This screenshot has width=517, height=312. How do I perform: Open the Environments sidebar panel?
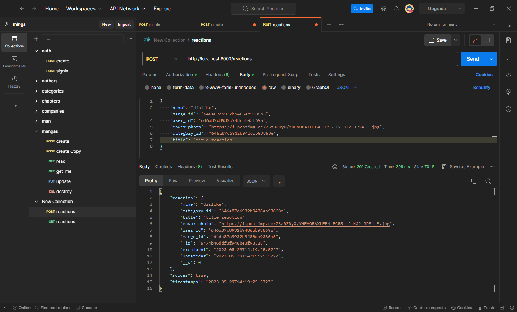(14, 62)
